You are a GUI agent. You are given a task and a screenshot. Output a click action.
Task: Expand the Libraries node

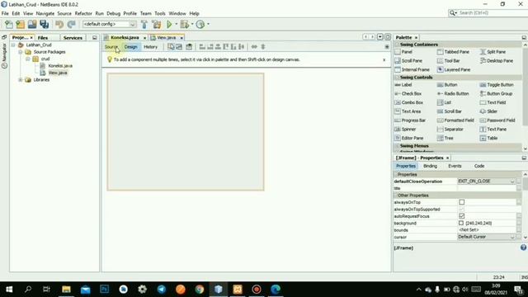click(x=21, y=80)
